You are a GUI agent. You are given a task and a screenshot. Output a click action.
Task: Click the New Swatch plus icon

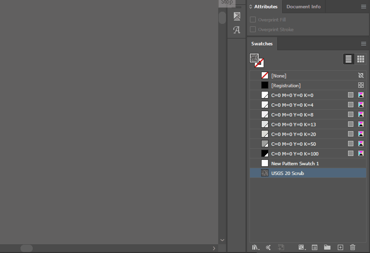point(340,247)
